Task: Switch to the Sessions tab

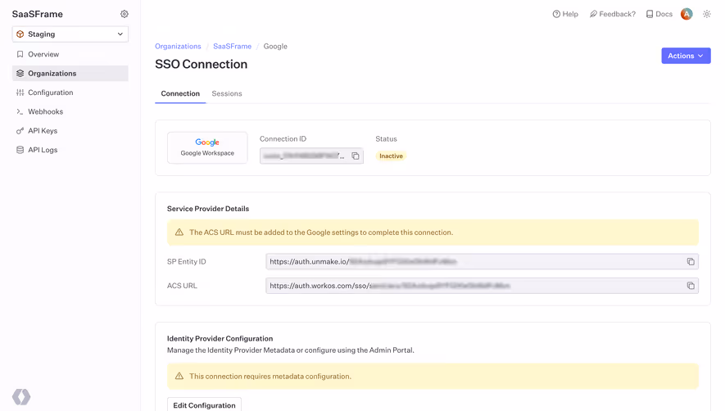Action: [x=227, y=93]
